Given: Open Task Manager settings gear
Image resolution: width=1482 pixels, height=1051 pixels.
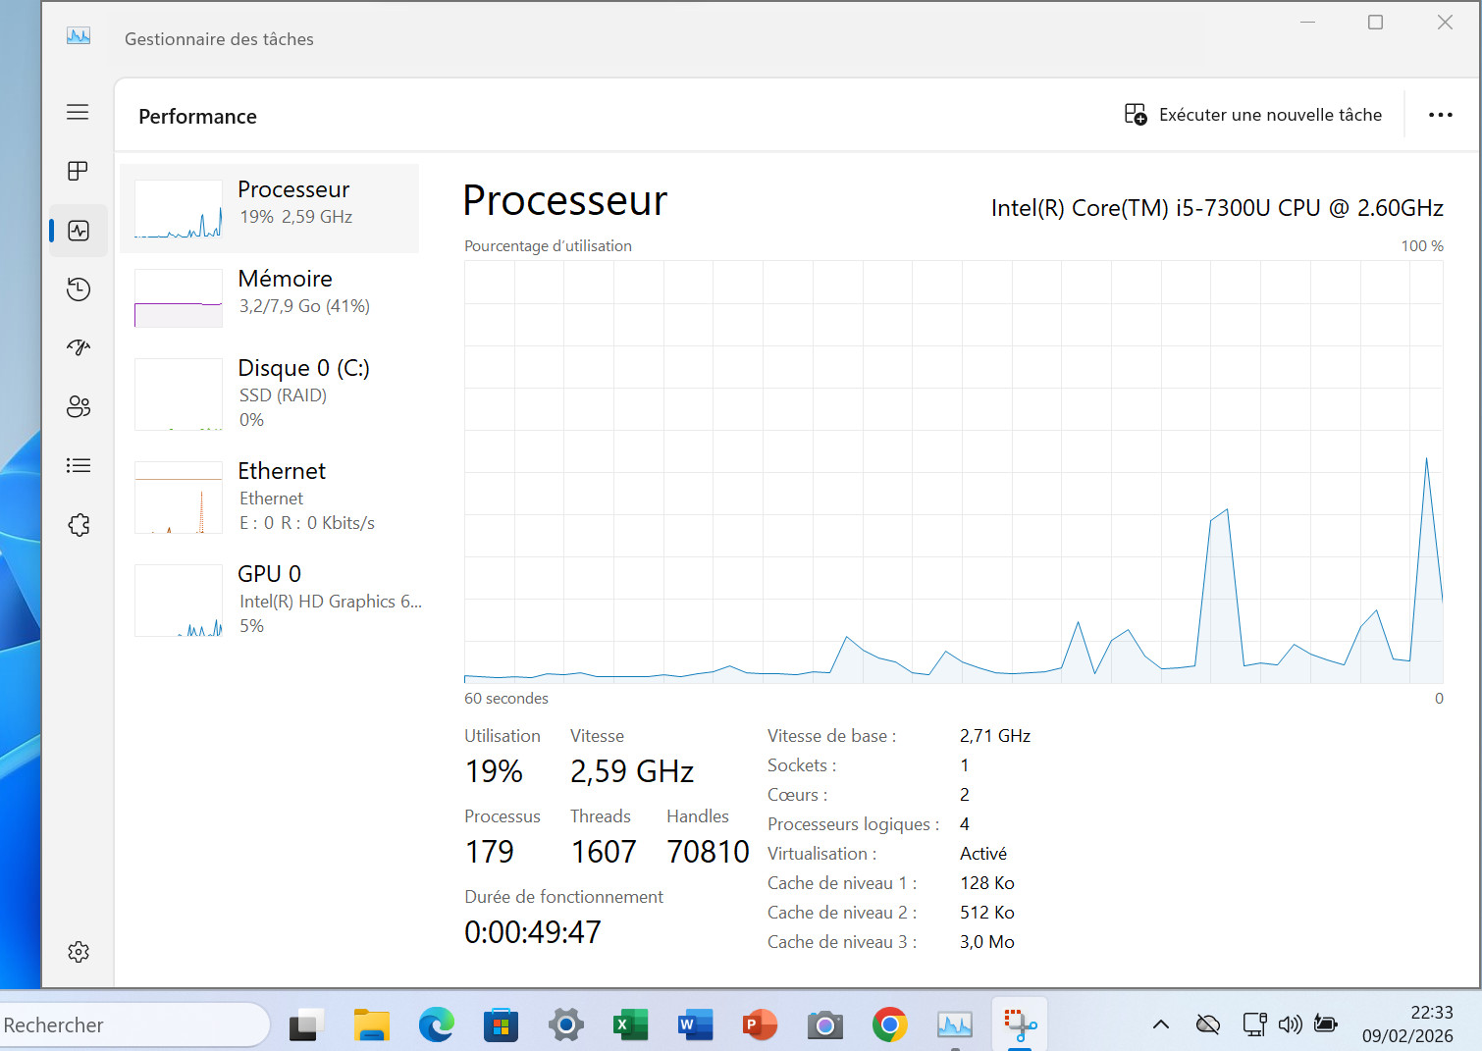Looking at the screenshot, I should (79, 952).
